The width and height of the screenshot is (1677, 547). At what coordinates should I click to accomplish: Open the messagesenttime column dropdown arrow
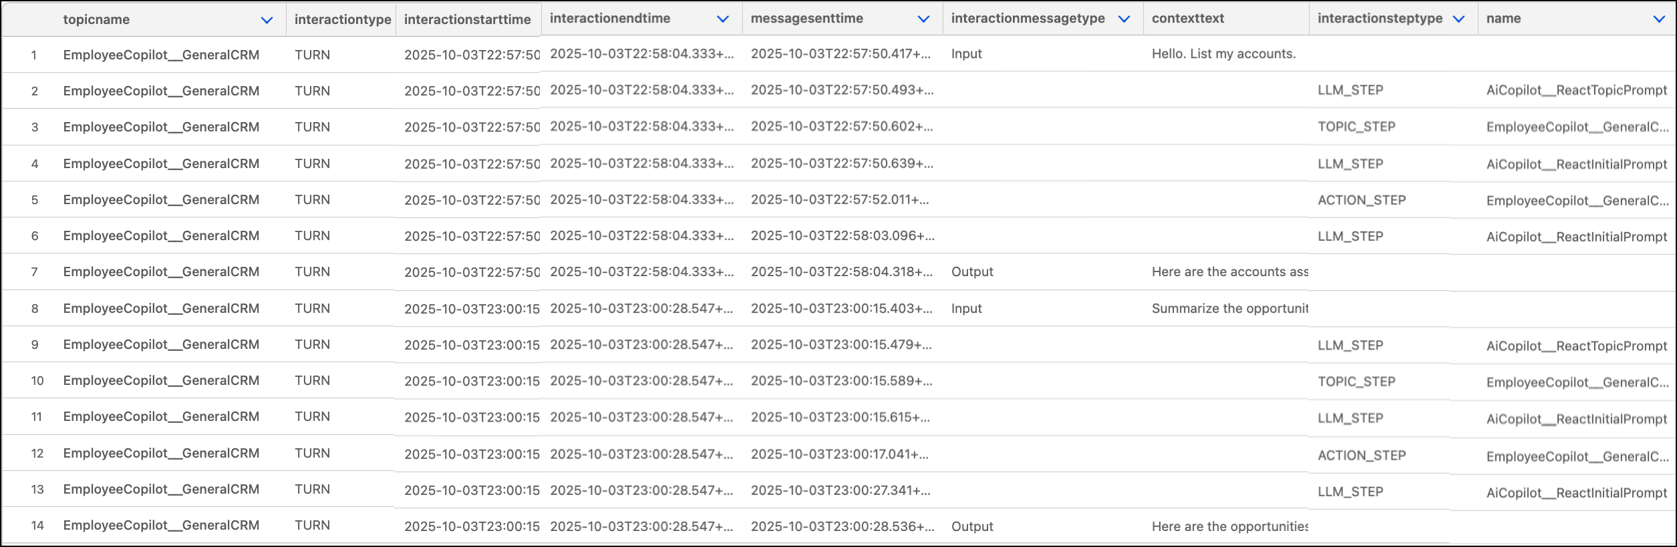923,19
